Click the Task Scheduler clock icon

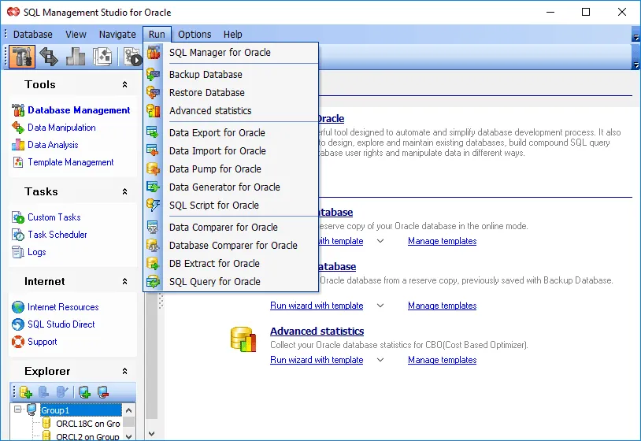18,235
